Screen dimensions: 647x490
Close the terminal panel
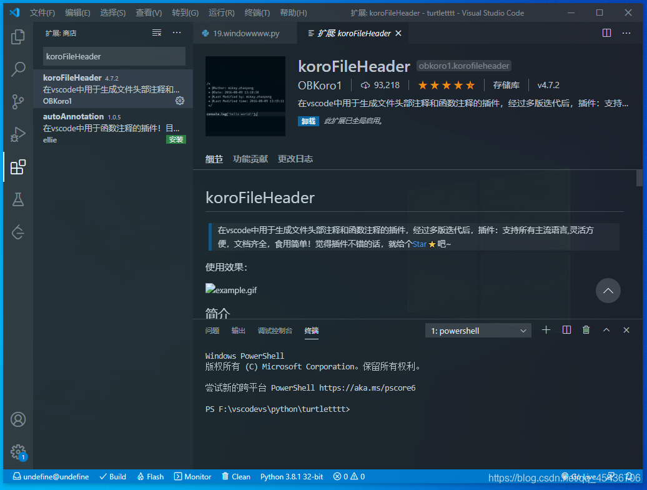(x=626, y=330)
